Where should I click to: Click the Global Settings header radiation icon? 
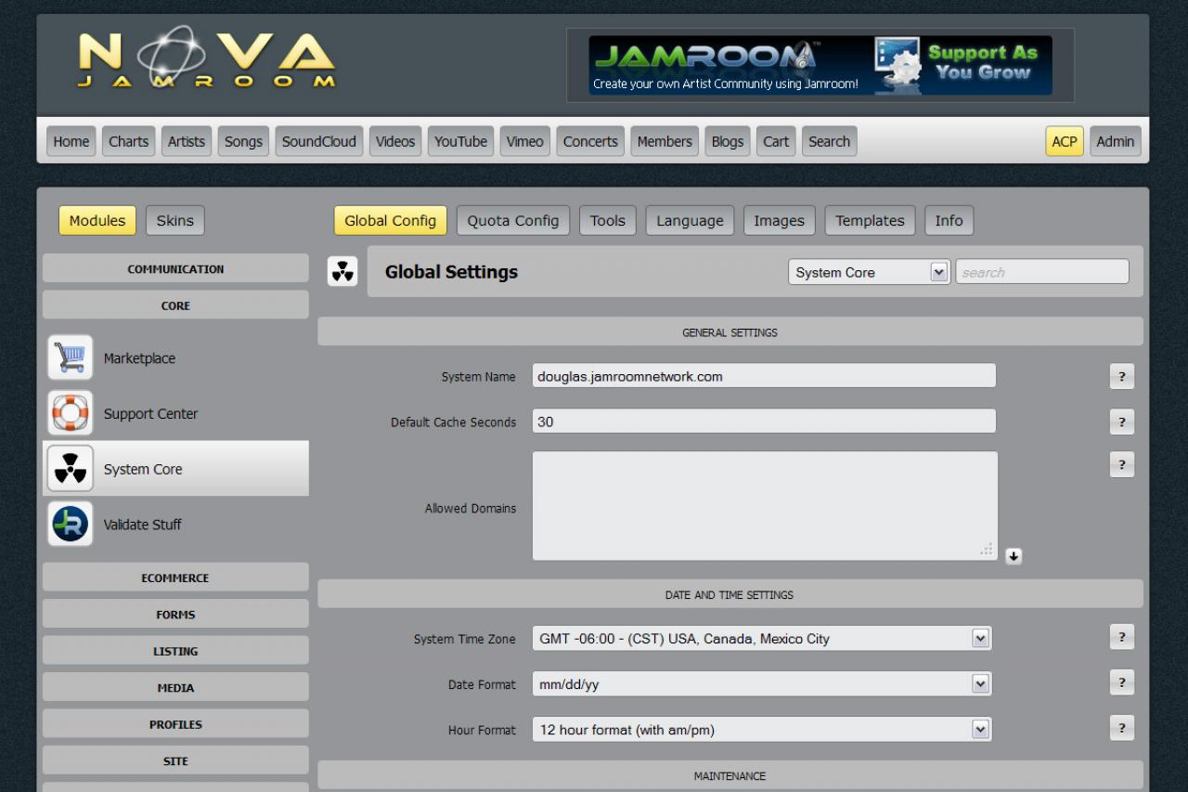click(342, 271)
